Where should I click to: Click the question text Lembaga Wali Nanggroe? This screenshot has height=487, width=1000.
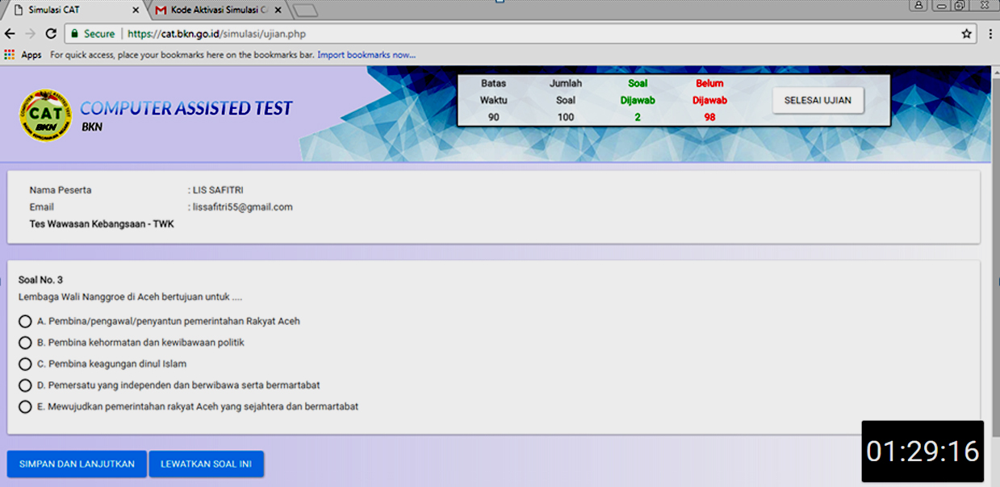[x=130, y=298]
